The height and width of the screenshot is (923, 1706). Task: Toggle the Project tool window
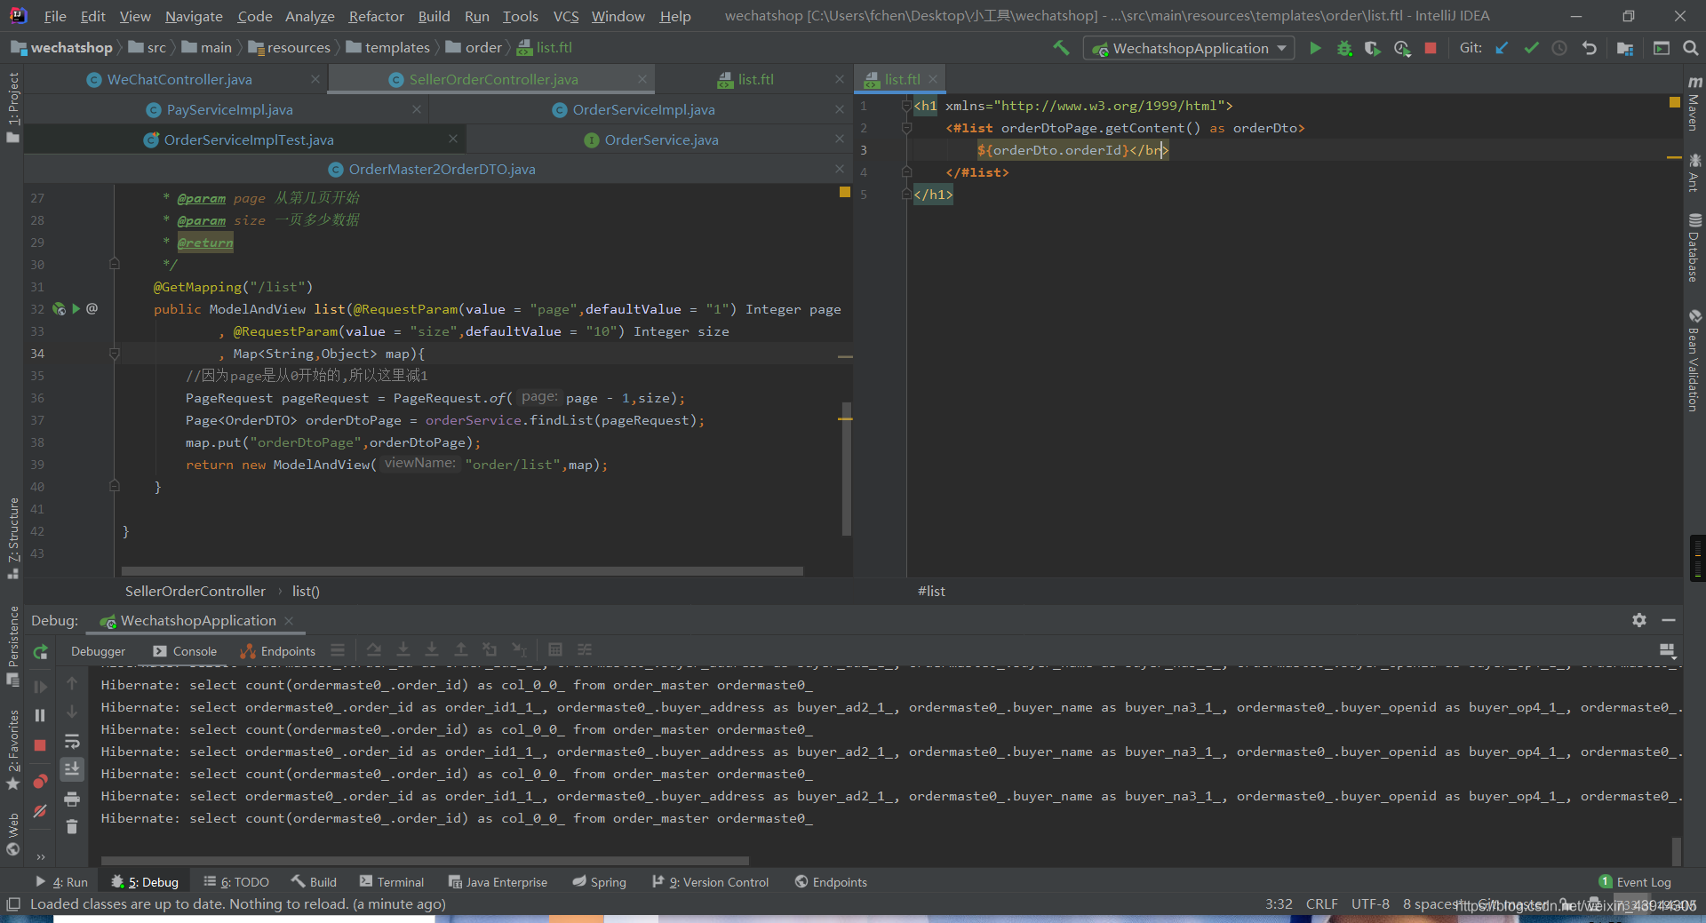12,107
